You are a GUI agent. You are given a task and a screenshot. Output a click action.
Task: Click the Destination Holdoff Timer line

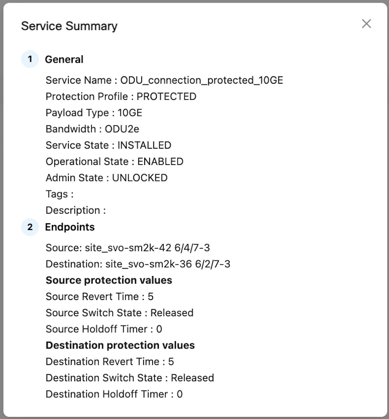click(x=114, y=394)
